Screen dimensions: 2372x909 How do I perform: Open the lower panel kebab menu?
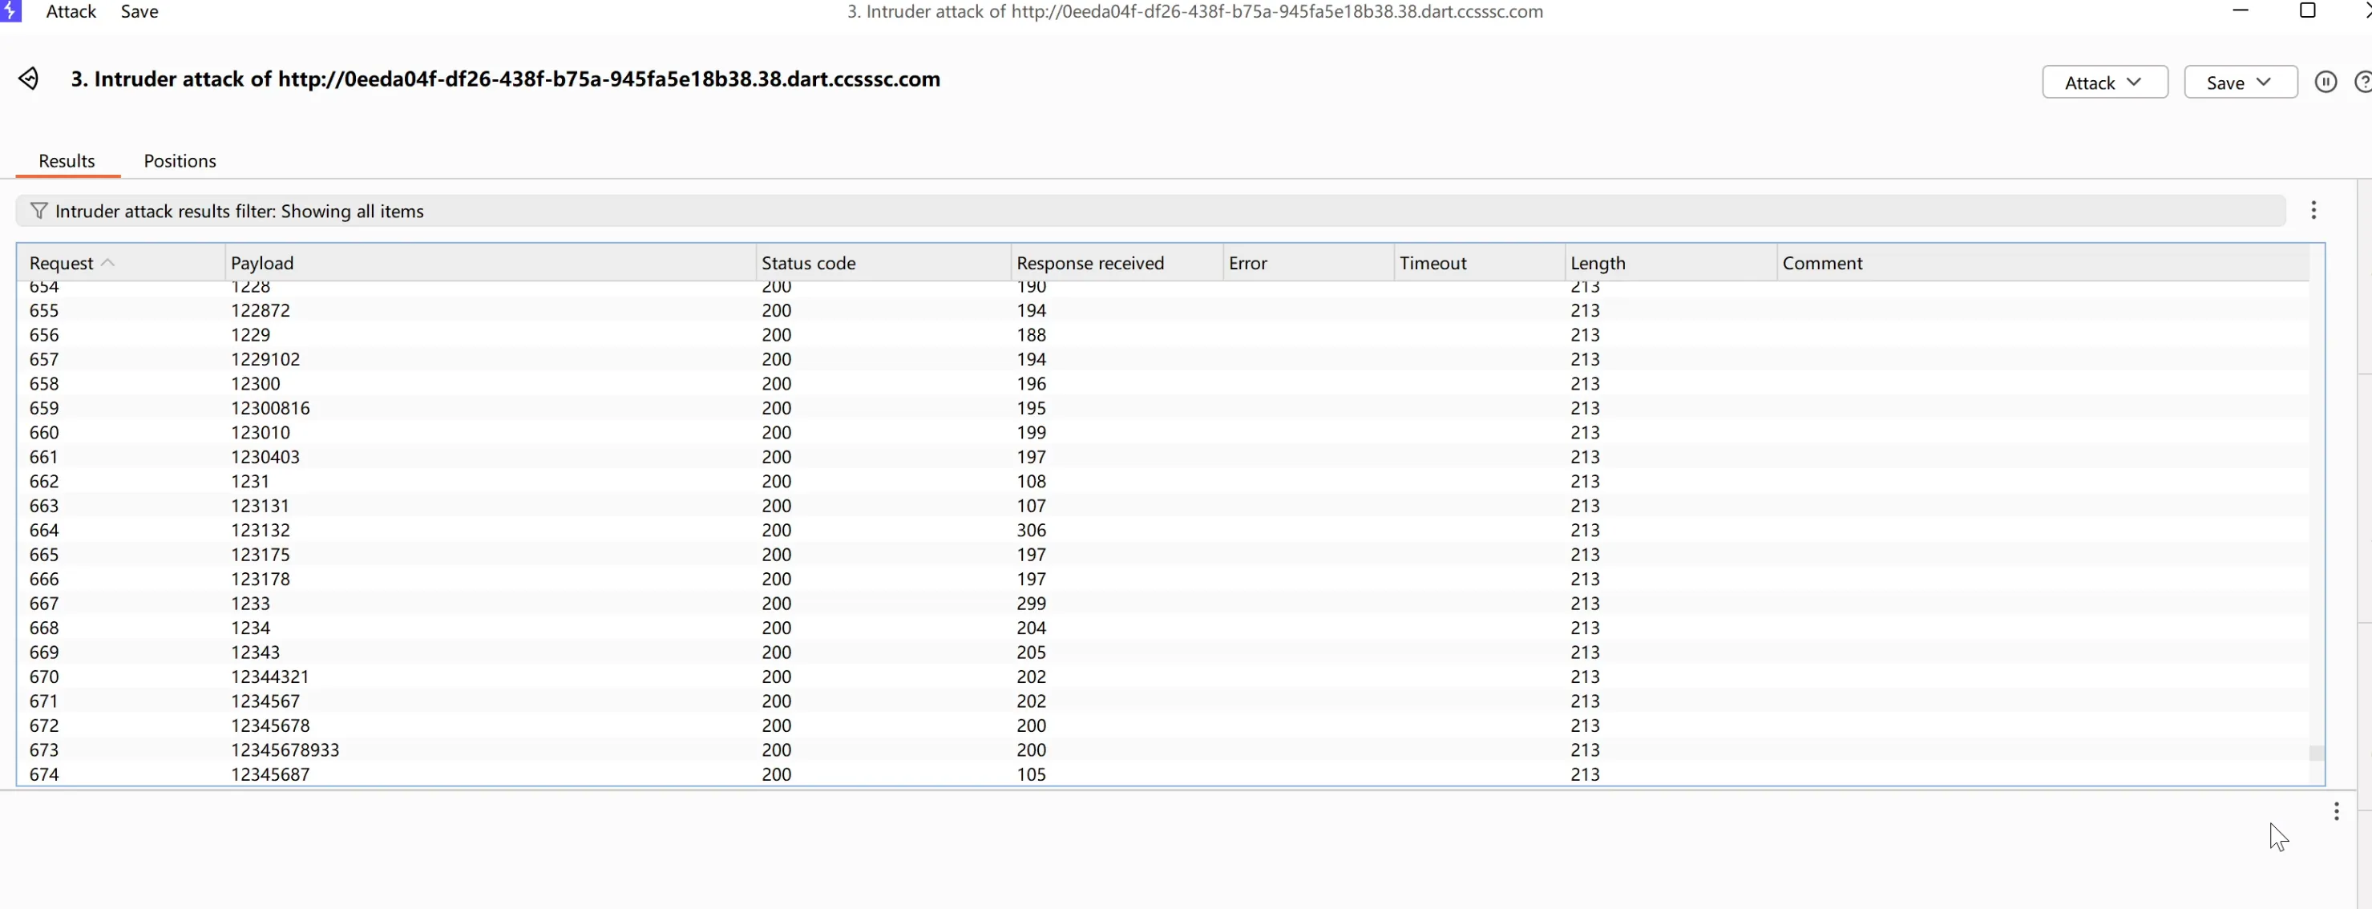(2336, 811)
